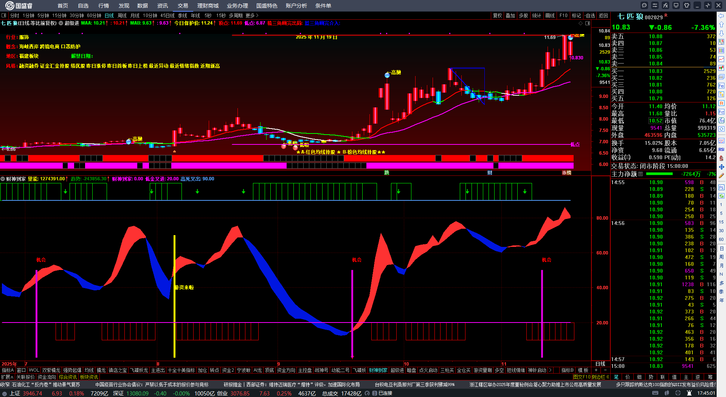The height and width of the screenshot is (397, 726).
Task: Click the red holding band below price chart
Action: point(287,158)
